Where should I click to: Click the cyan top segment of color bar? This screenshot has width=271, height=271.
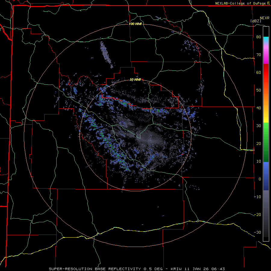coord(266,39)
